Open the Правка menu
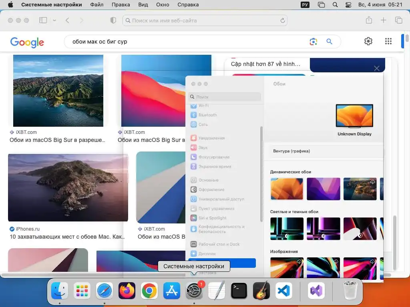The image size is (410, 307). [x=121, y=5]
